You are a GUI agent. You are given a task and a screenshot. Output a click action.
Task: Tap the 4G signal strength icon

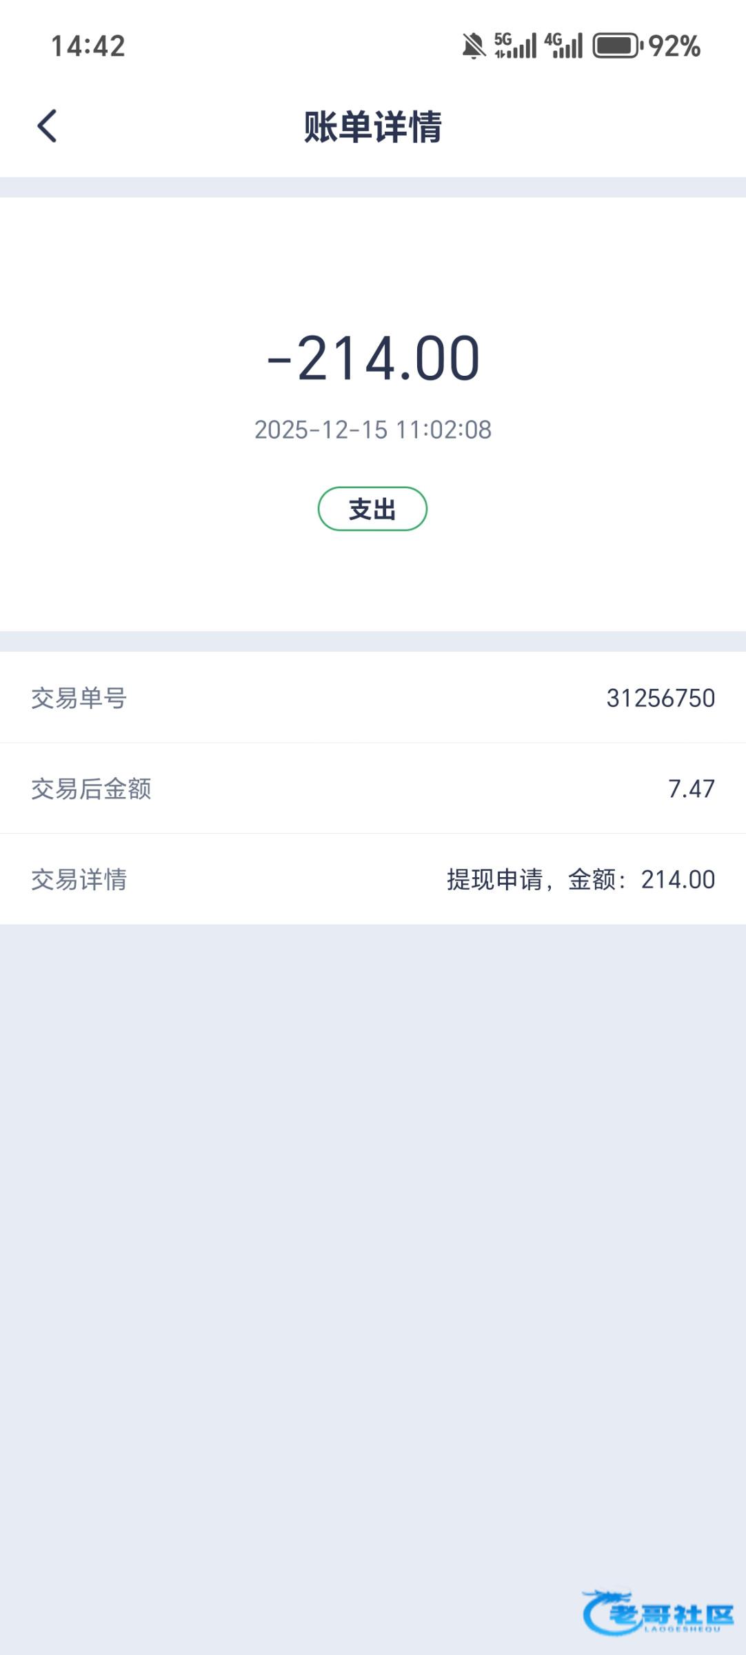(x=564, y=46)
